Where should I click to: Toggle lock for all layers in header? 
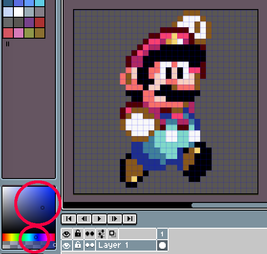point(78,234)
